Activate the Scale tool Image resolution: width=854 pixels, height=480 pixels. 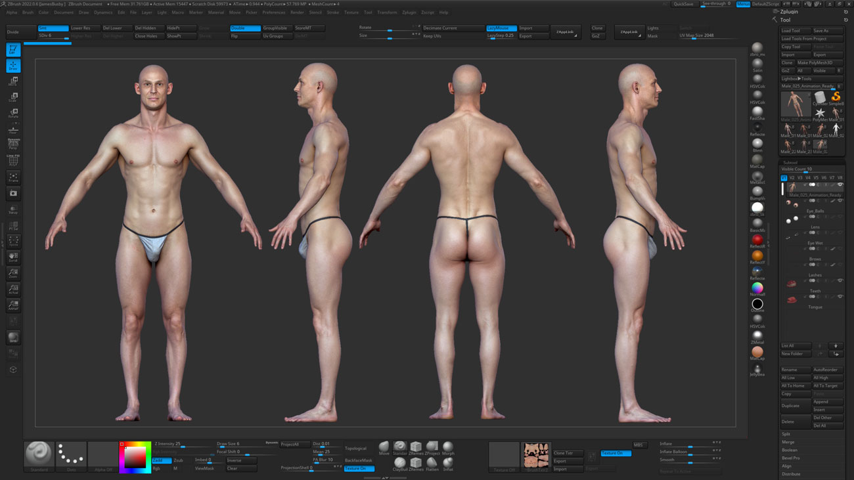pyautogui.click(x=13, y=97)
